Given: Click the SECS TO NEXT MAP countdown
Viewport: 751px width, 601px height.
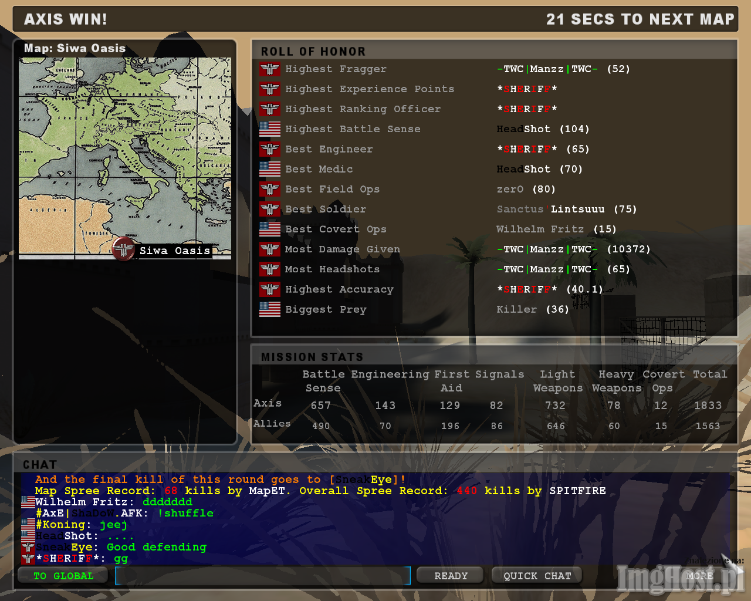Looking at the screenshot, I should (641, 19).
